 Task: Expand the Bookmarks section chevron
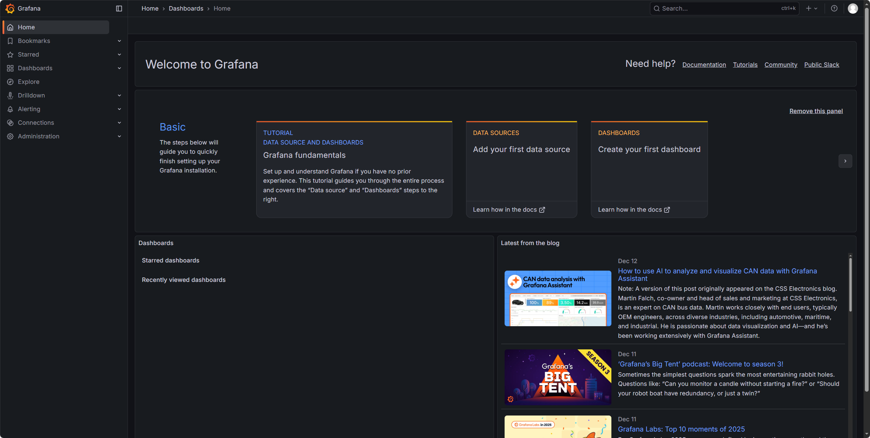pos(119,41)
